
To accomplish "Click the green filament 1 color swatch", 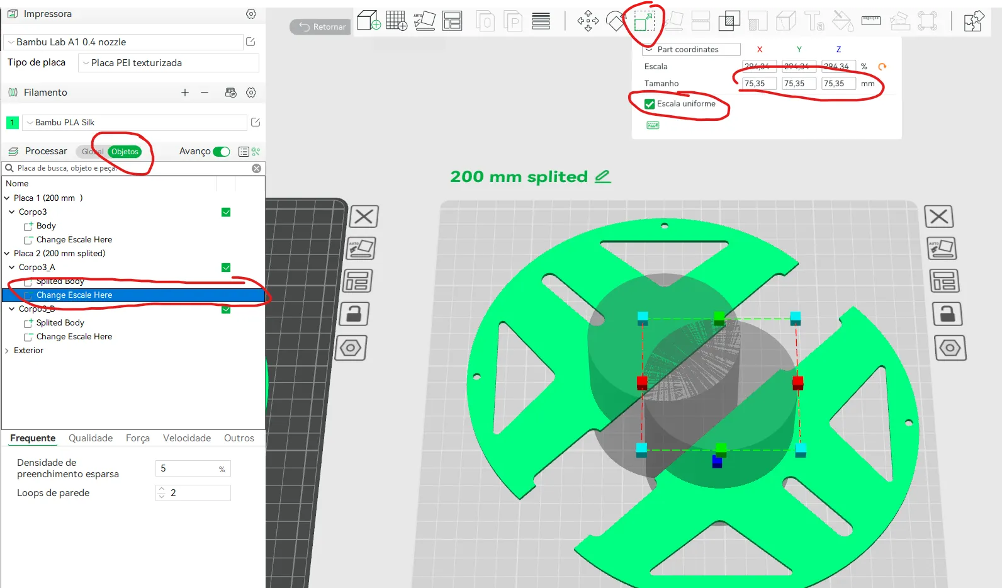I will [x=13, y=123].
